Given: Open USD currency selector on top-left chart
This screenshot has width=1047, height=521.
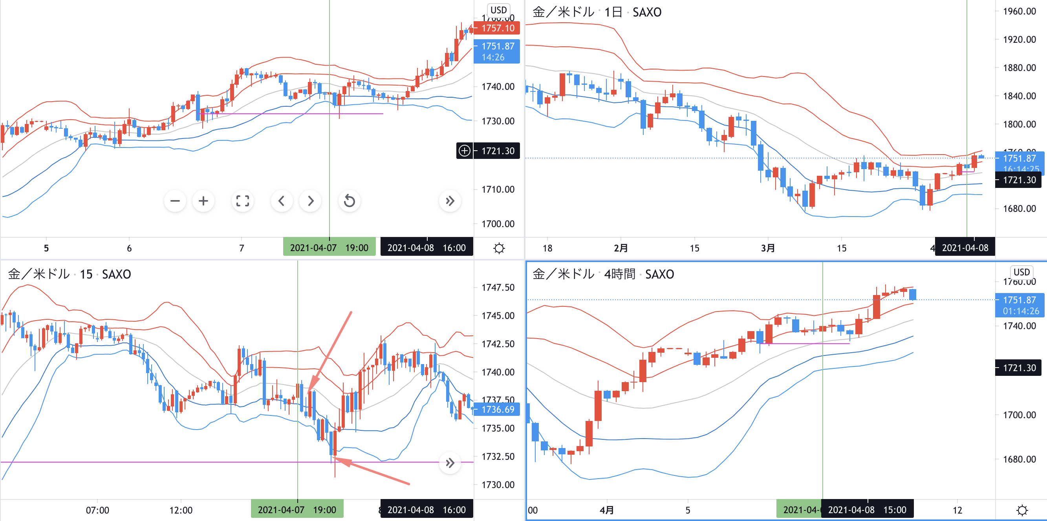Looking at the screenshot, I should (x=498, y=10).
